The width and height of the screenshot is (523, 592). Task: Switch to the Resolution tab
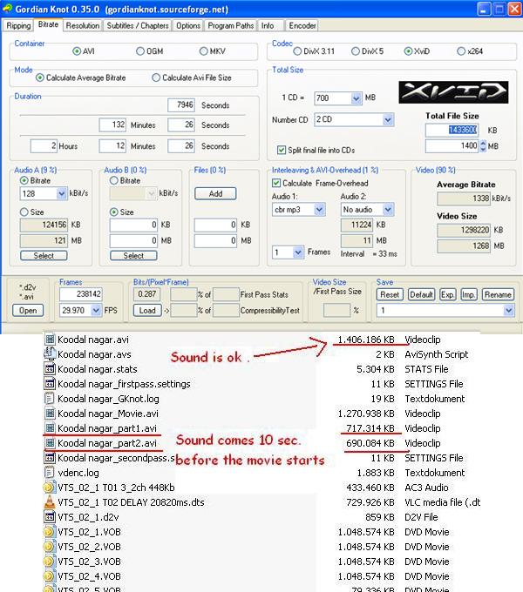click(83, 25)
